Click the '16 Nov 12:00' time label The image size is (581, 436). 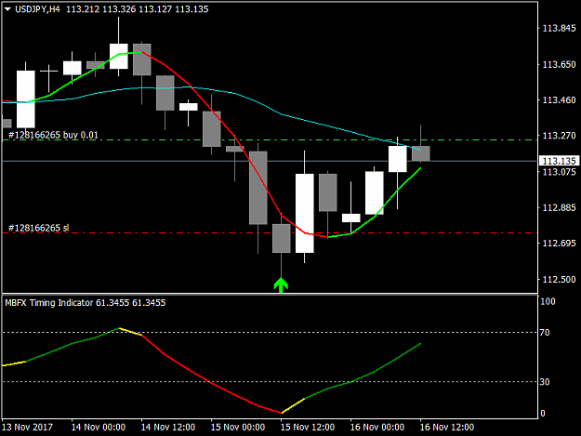pyautogui.click(x=446, y=427)
